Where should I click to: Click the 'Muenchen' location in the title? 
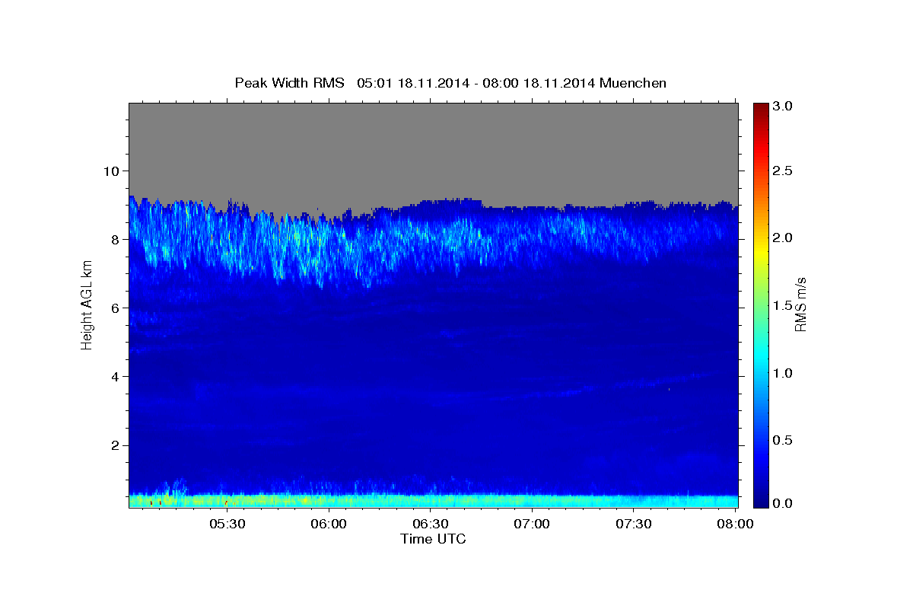click(634, 82)
